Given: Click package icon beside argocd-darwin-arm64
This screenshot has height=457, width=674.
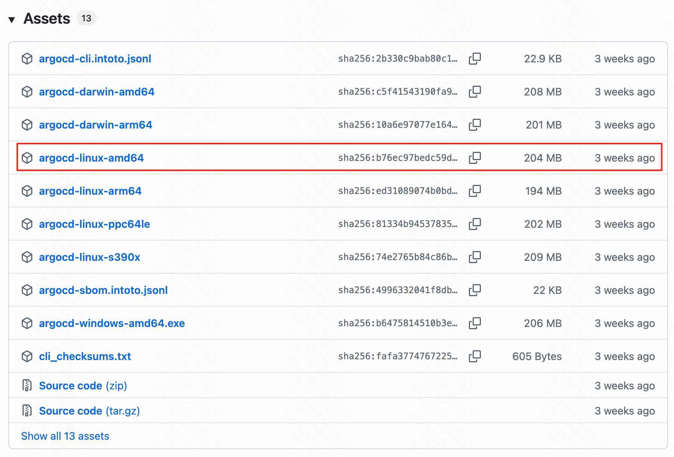Looking at the screenshot, I should point(27,125).
